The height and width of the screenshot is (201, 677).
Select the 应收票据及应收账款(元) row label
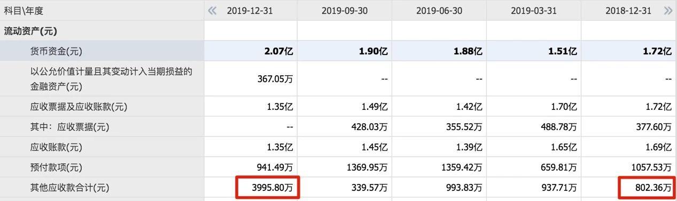click(79, 107)
